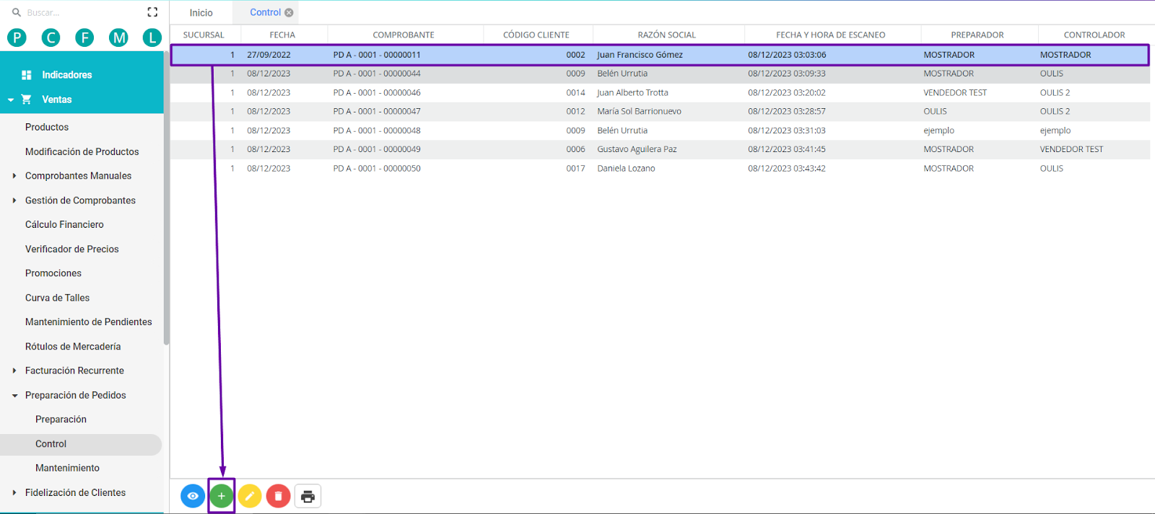
Task: Open Promociones menu item
Action: (53, 273)
